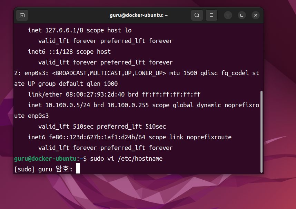Click the text 'qdisc fq_codel'
This screenshot has width=296, height=209.
coord(225,73)
